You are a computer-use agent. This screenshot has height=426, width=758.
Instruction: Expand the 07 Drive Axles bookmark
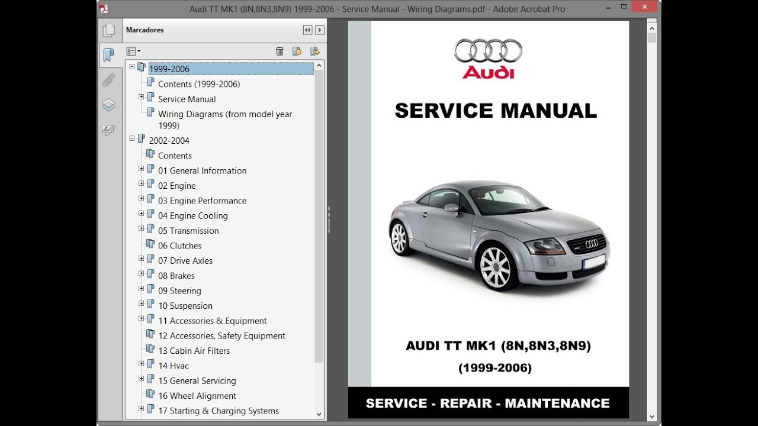pos(142,259)
